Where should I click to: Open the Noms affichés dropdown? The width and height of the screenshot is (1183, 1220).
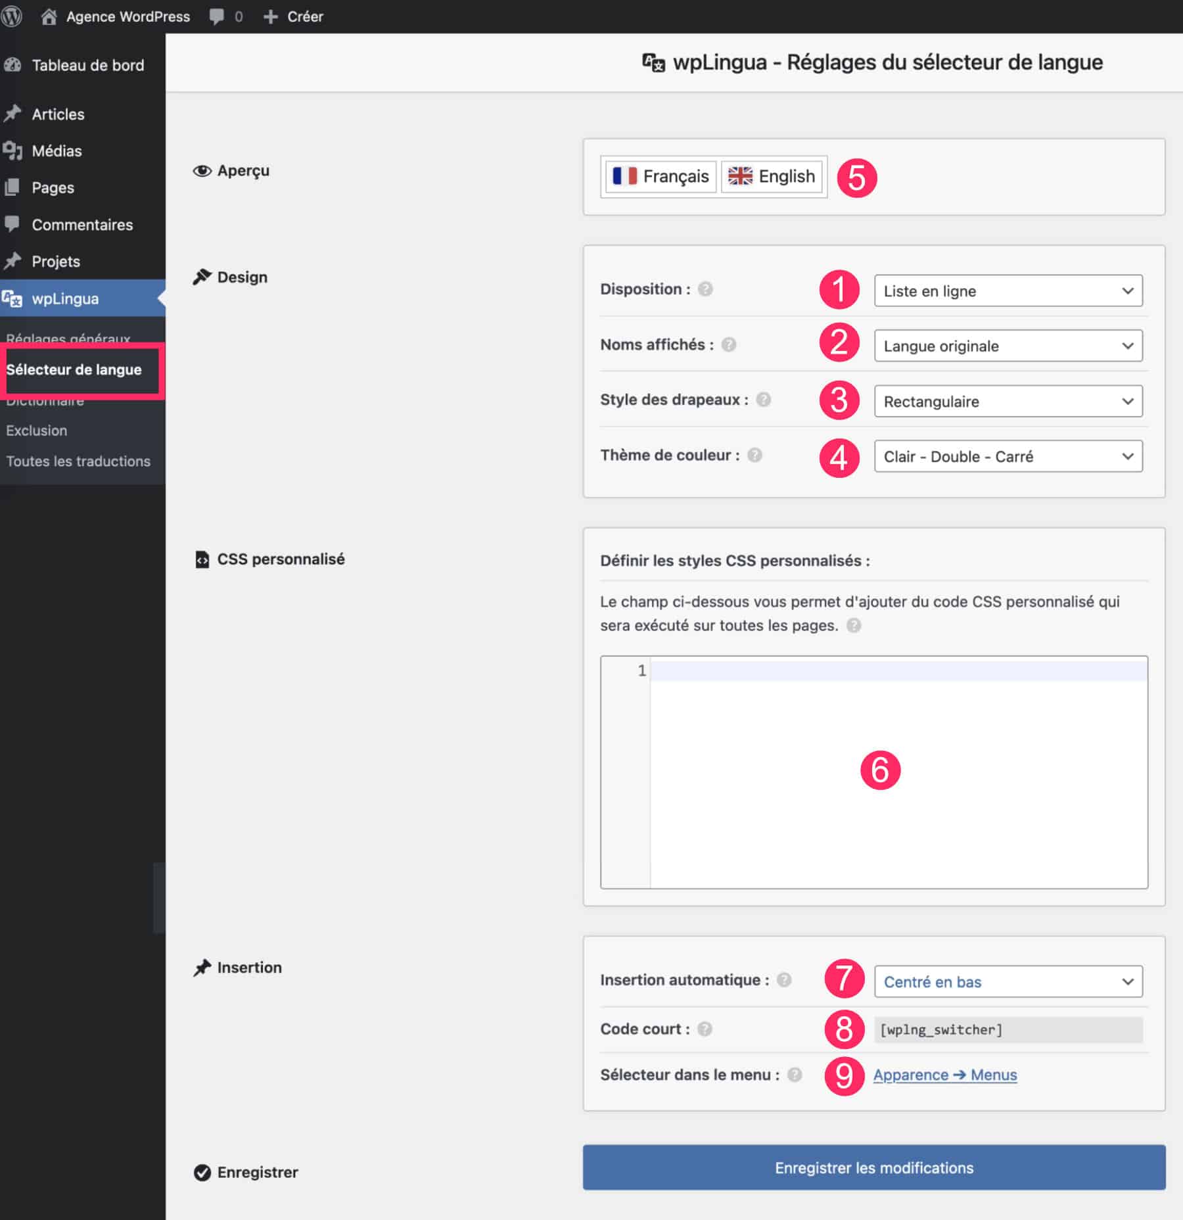click(x=1008, y=346)
